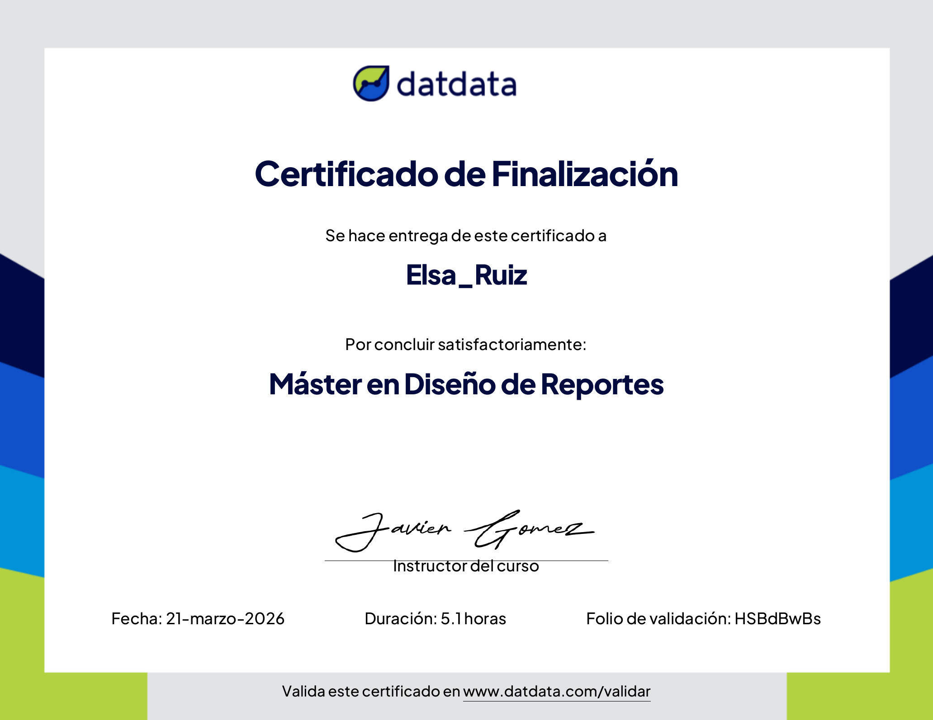Screen dimensions: 933x720
Task: Click 'Por concluir satisfactoriamente:' text
Action: [466, 345]
